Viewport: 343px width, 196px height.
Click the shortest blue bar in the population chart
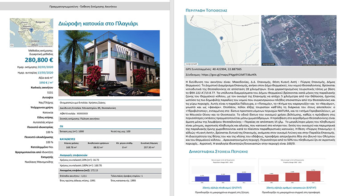click(x=202, y=179)
